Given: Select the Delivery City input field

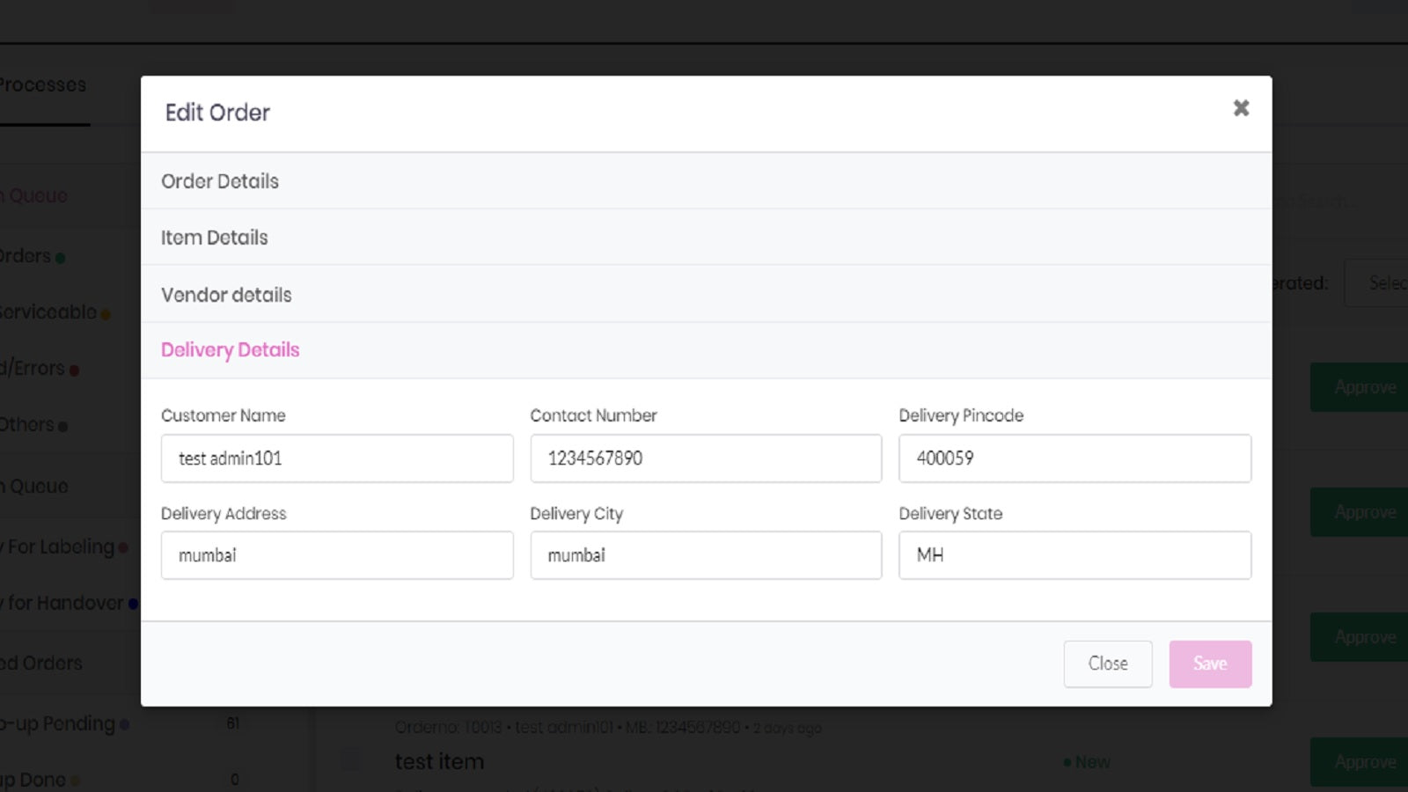Looking at the screenshot, I should click(705, 554).
